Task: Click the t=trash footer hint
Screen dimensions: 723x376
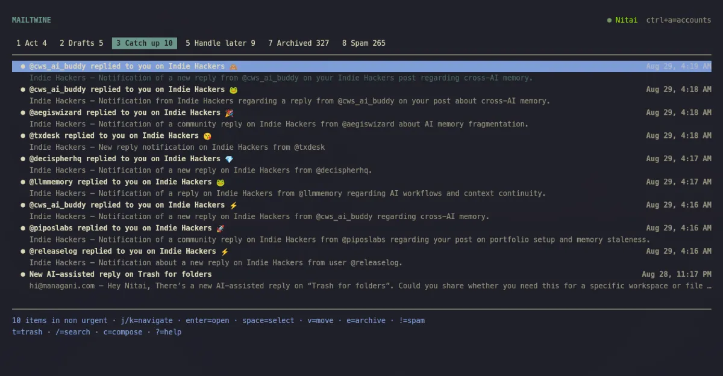Action: tap(27, 332)
